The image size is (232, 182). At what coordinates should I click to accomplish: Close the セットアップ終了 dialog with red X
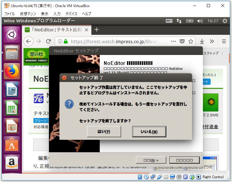64,78
